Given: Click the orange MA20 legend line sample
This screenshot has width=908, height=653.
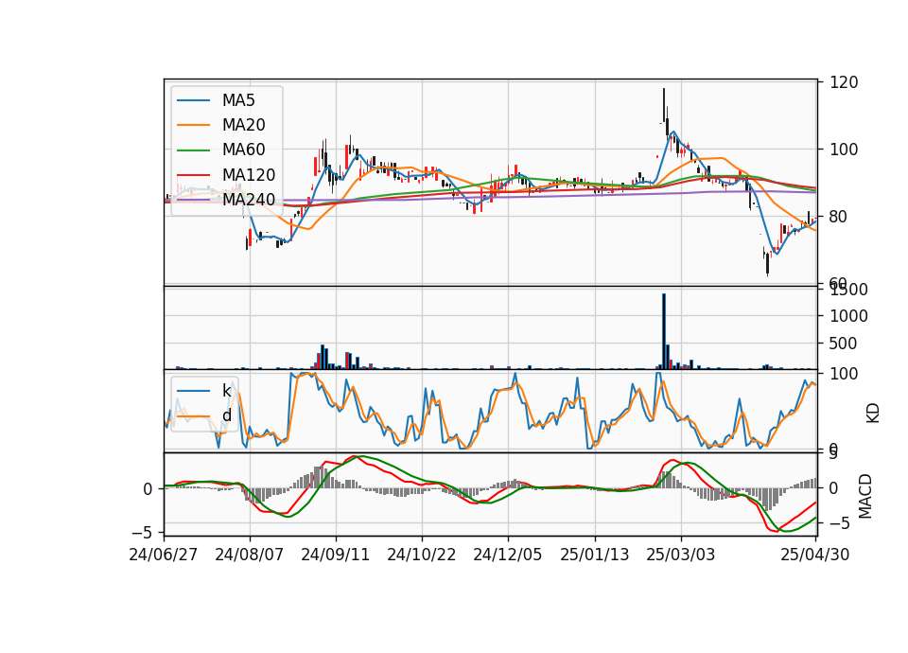Looking at the screenshot, I should (193, 125).
